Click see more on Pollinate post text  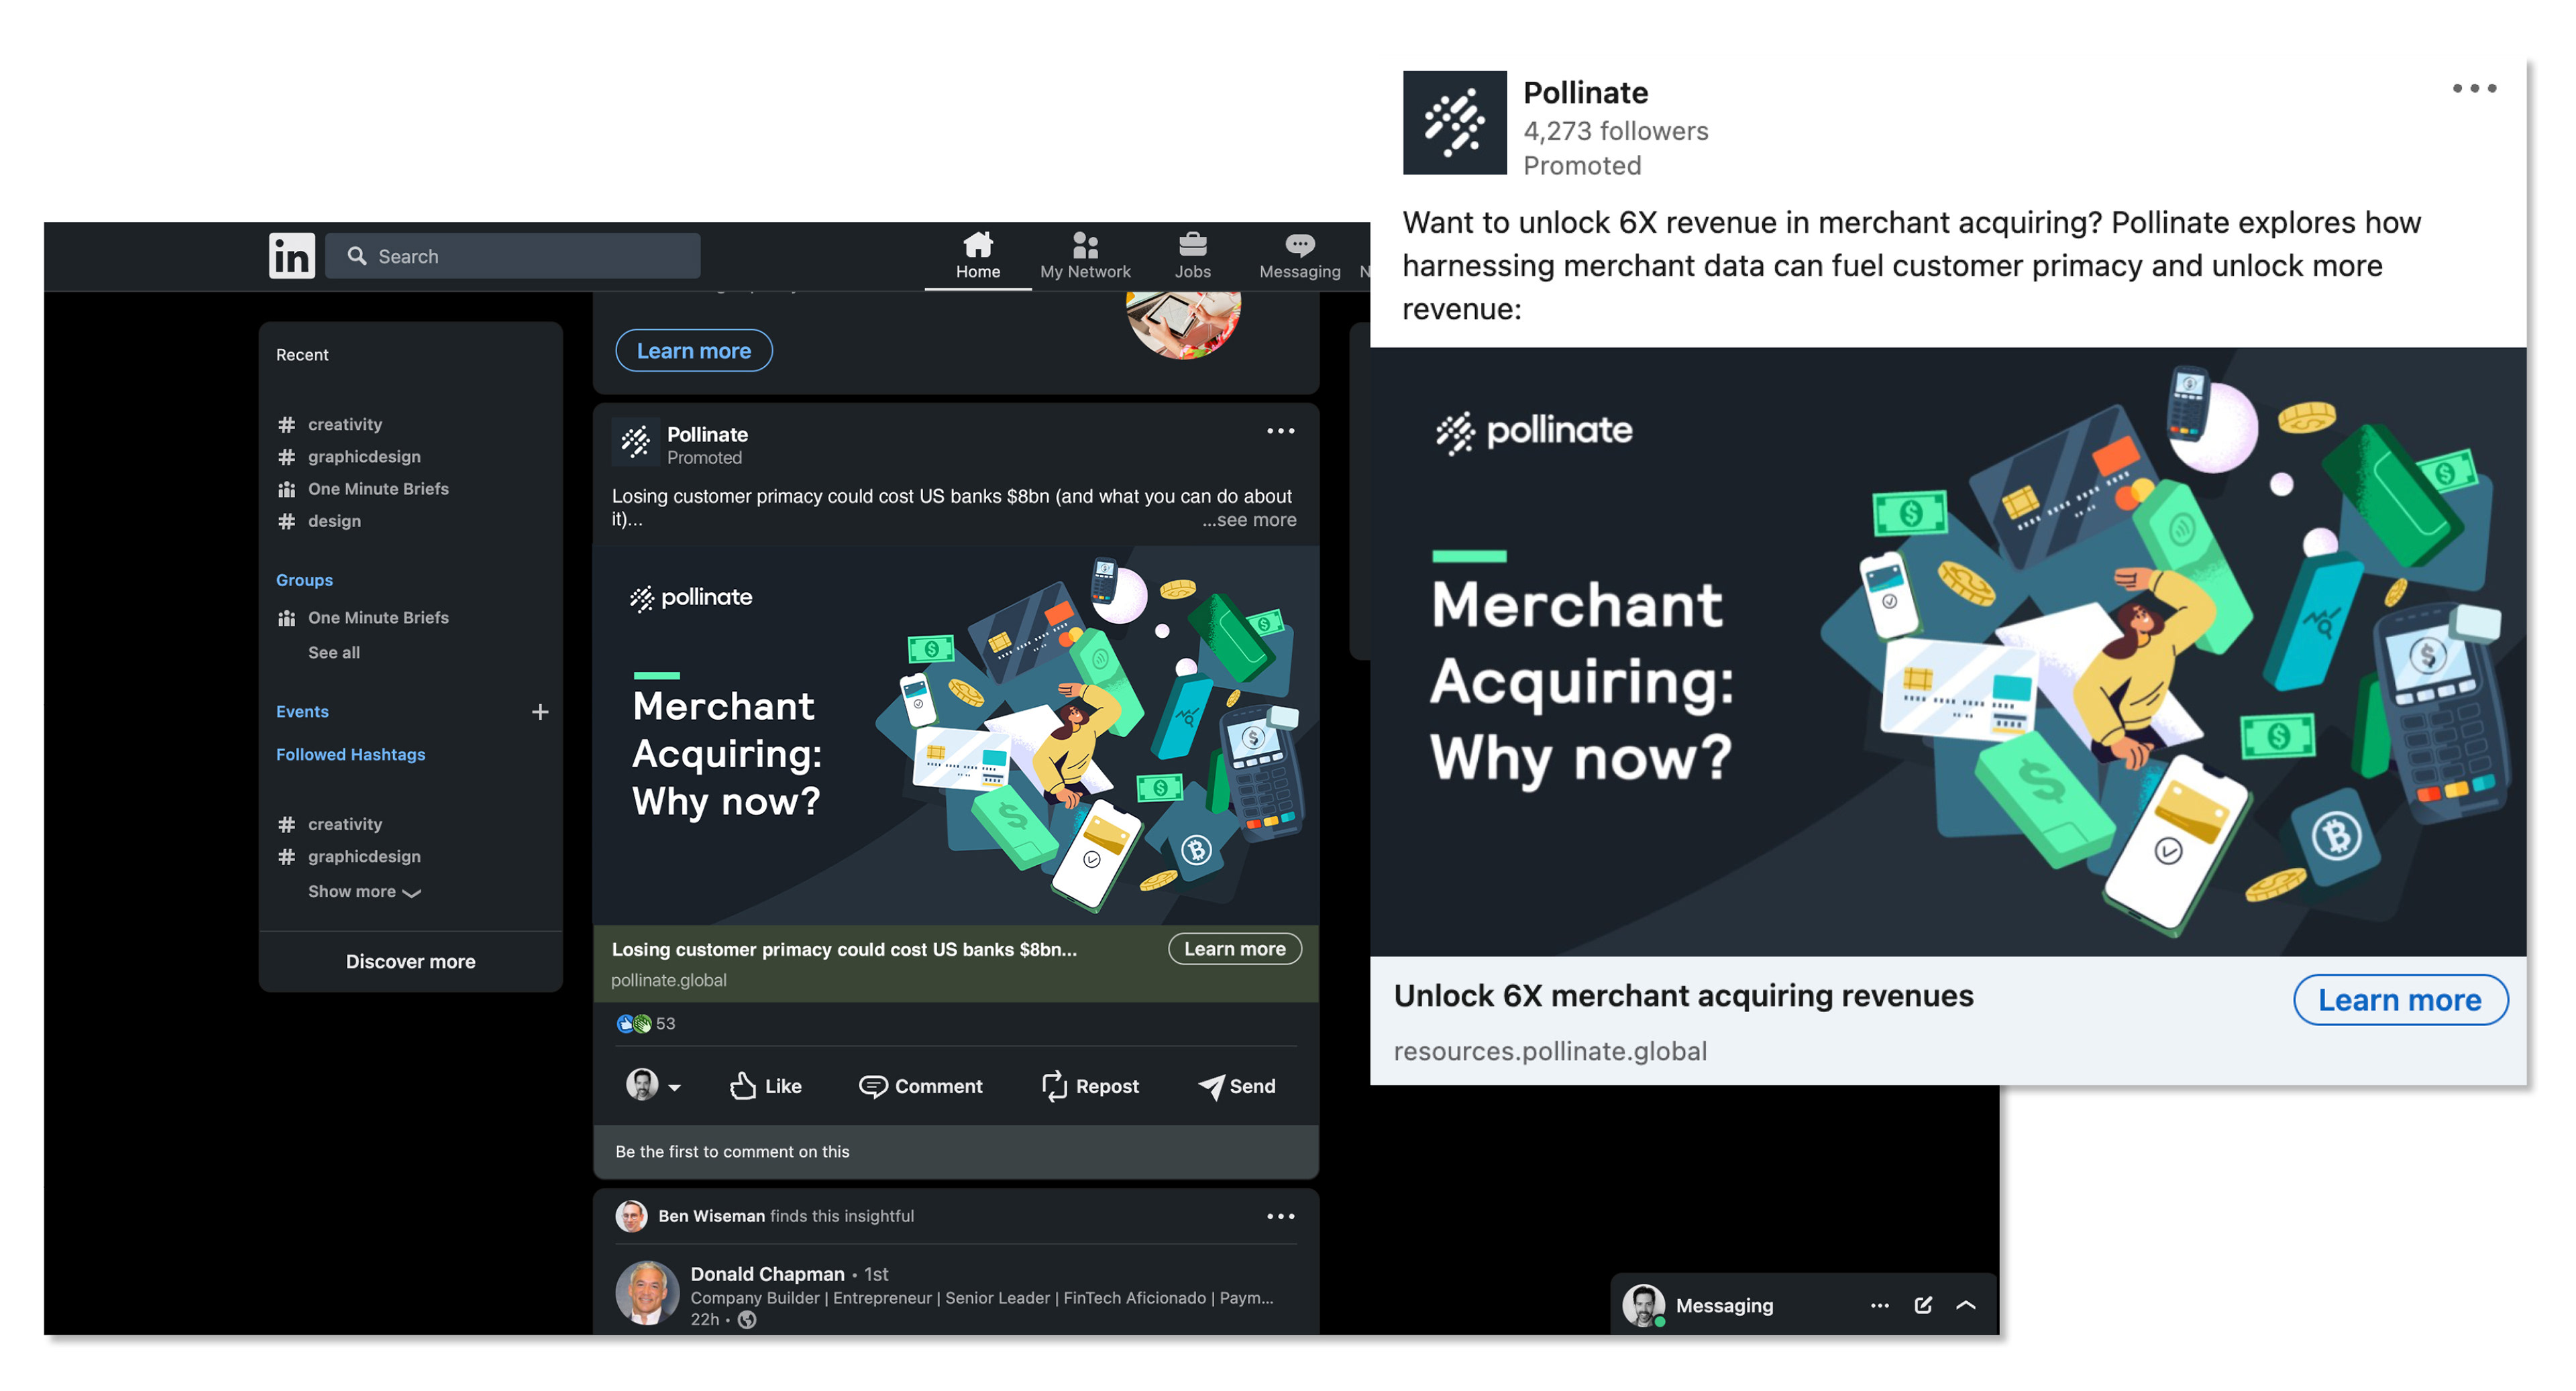point(1249,520)
